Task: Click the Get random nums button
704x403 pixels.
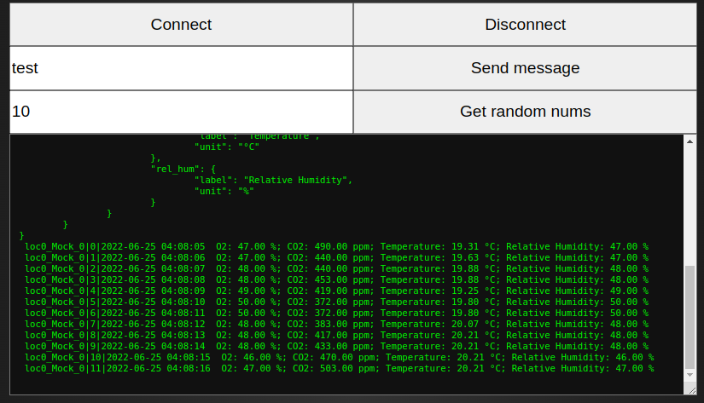Action: click(x=525, y=112)
